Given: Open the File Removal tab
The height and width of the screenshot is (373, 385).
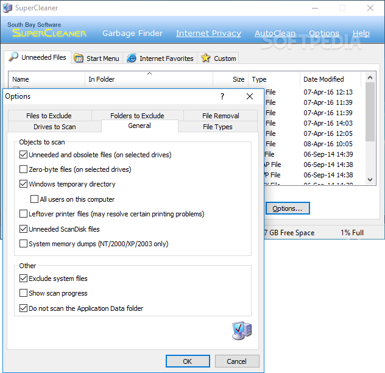Looking at the screenshot, I should click(x=221, y=116).
